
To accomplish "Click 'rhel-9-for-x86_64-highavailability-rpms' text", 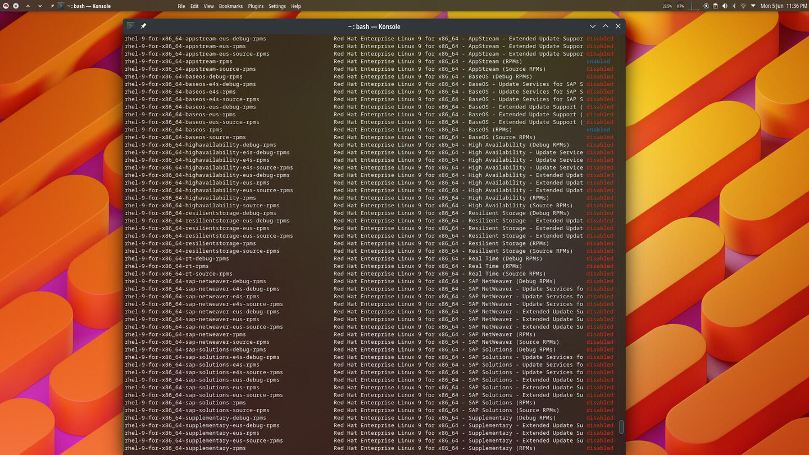I will click(190, 198).
